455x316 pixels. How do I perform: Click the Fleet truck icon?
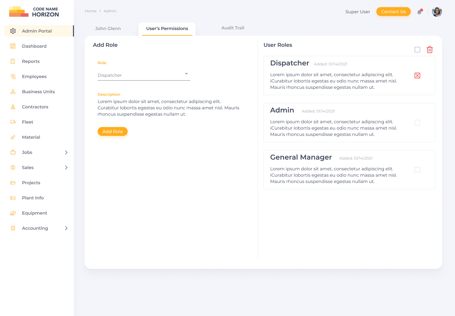[x=13, y=122]
